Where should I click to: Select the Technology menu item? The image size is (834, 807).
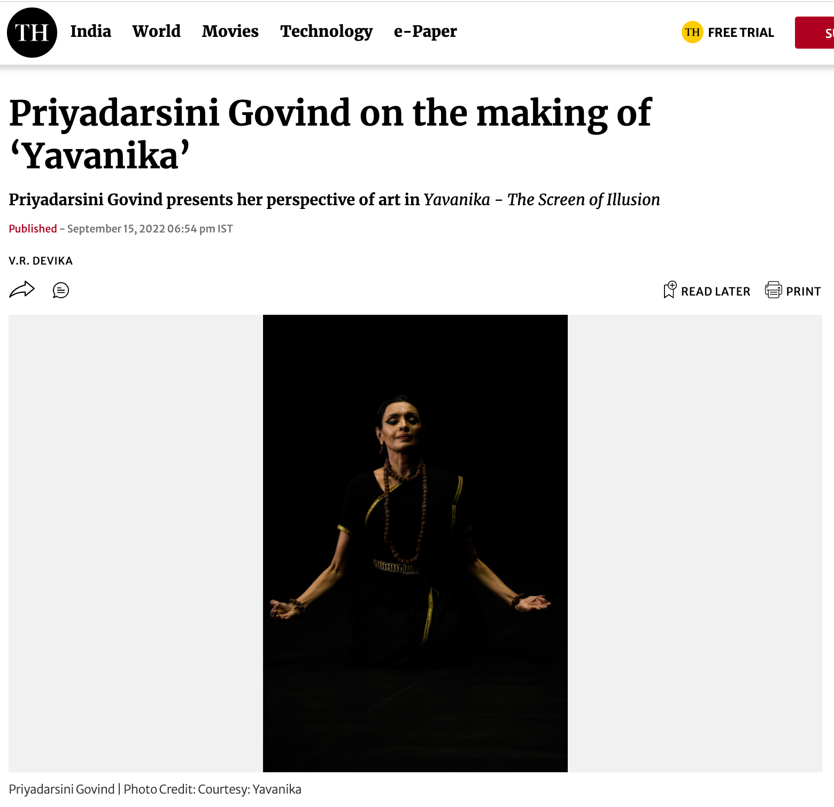[x=327, y=32]
